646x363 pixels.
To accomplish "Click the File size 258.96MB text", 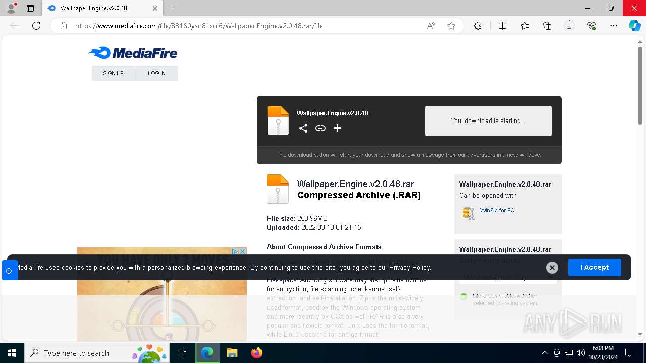I will coord(297,218).
